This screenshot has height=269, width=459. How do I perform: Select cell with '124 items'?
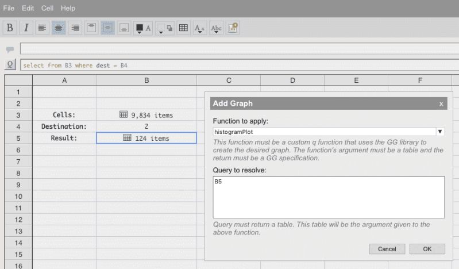tap(146, 138)
